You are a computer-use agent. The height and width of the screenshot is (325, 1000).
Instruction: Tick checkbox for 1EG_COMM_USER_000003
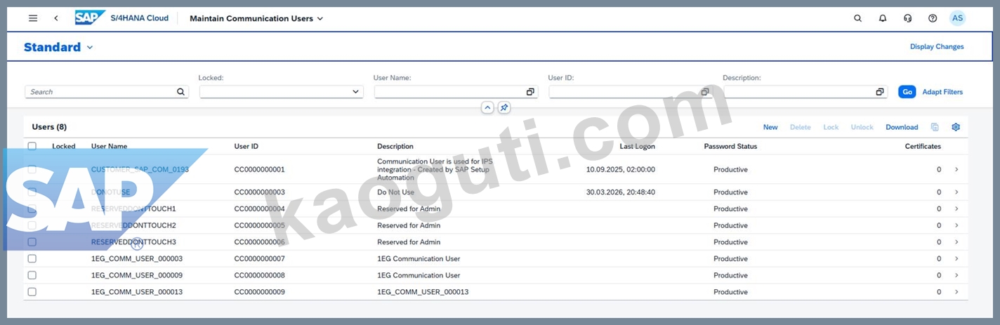32,258
